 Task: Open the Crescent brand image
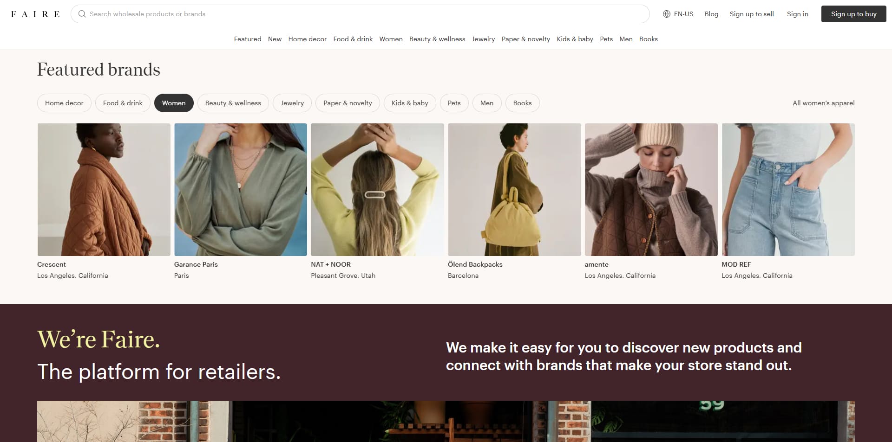(104, 190)
